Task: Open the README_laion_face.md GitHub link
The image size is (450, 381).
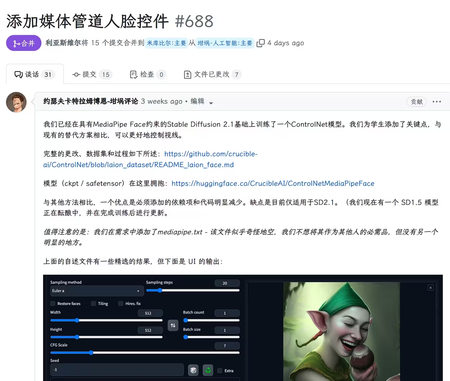Action: [150, 159]
